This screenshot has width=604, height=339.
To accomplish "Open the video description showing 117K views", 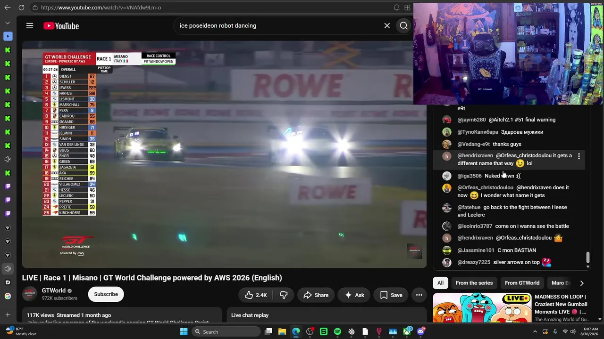I will click(x=122, y=315).
